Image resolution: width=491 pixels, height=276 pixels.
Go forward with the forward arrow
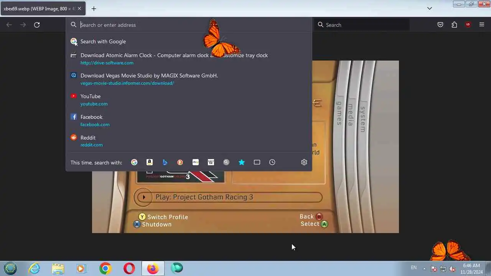[x=23, y=25]
